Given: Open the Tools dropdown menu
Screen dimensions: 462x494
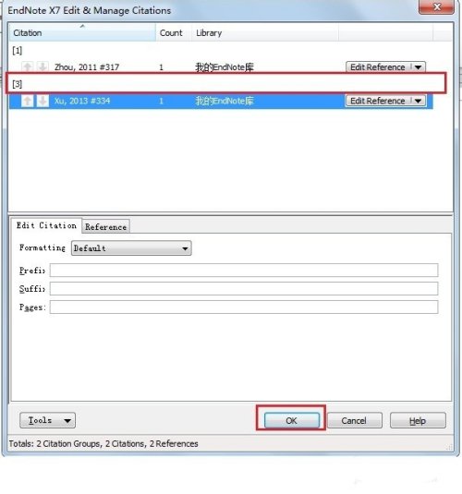Looking at the screenshot, I should click(x=48, y=420).
